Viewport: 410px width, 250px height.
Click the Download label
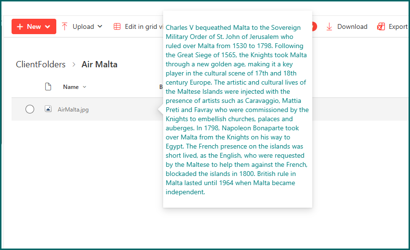352,26
